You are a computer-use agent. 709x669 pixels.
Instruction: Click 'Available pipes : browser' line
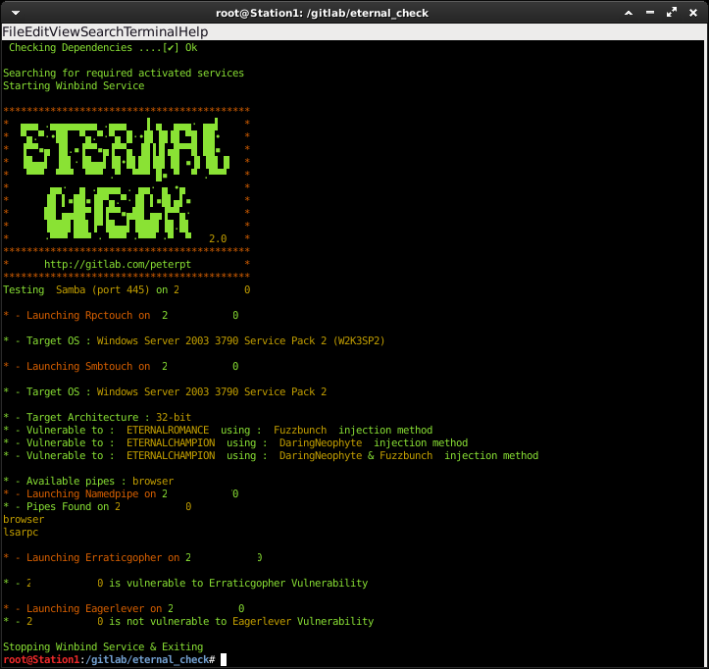pyautogui.click(x=88, y=481)
